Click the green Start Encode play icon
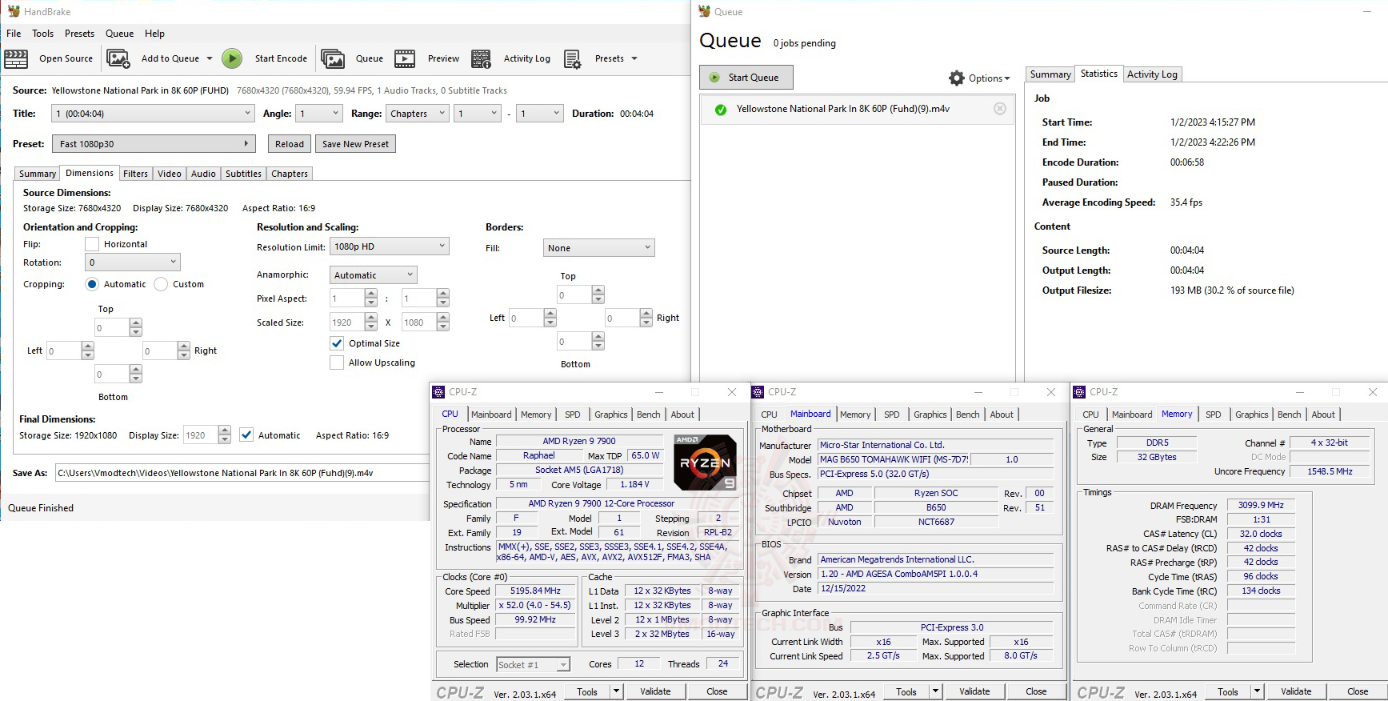The width and height of the screenshot is (1388, 701). (232, 58)
